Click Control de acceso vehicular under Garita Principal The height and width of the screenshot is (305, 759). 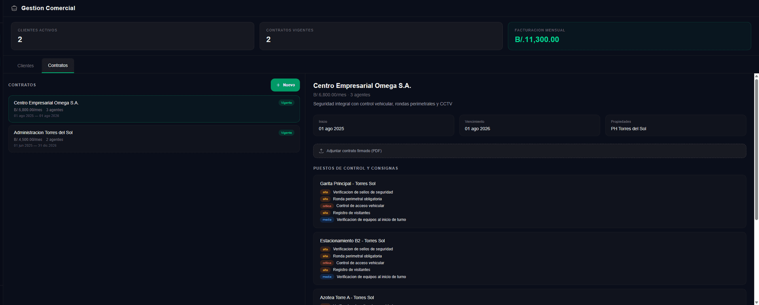tap(360, 206)
